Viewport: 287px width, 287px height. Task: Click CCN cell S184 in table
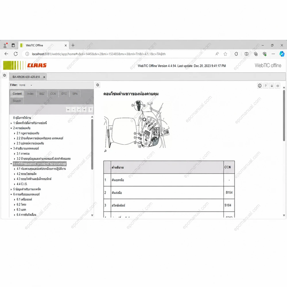click(x=229, y=205)
